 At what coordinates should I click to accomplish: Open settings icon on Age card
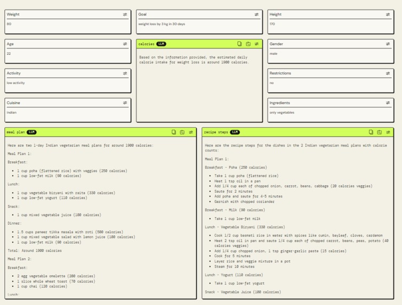click(x=125, y=44)
